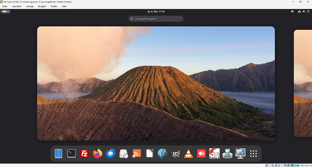The height and width of the screenshot is (167, 312).
Task: Open the Anzeige menu
Action: (x=30, y=6)
